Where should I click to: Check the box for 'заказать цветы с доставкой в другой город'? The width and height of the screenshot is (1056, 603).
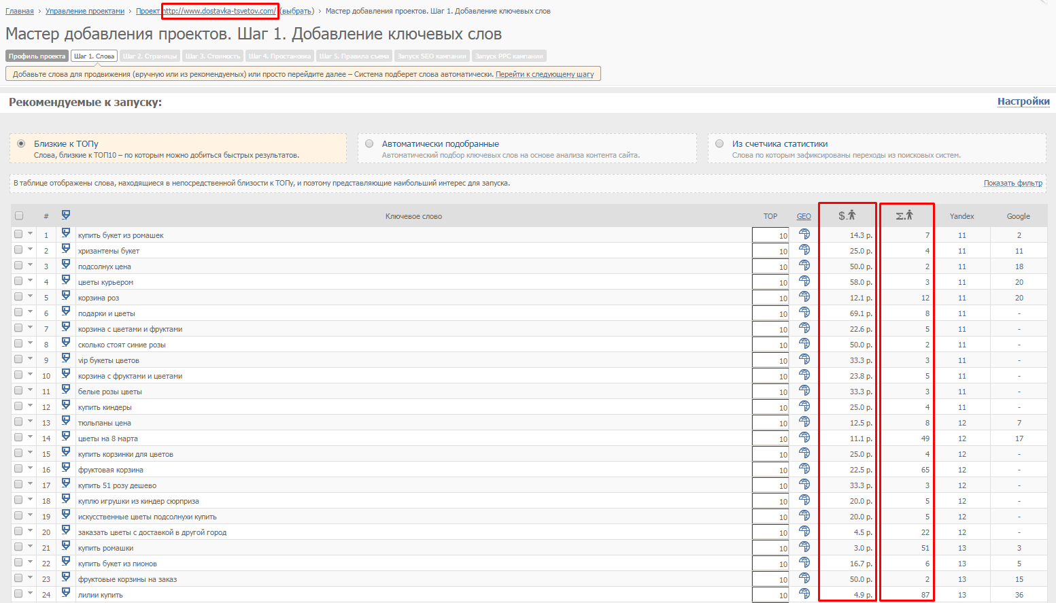point(18,531)
